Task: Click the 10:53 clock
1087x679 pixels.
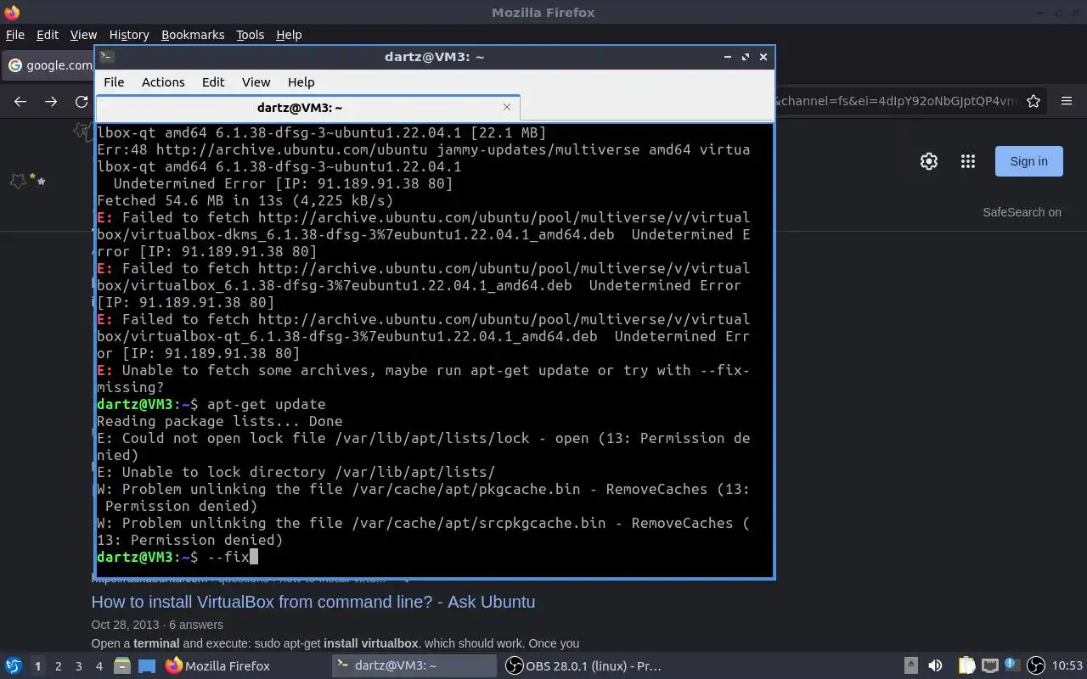Action: pos(1067,666)
